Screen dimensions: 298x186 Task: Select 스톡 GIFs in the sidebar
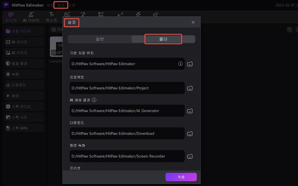24,128
